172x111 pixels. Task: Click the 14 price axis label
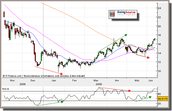click(159, 53)
